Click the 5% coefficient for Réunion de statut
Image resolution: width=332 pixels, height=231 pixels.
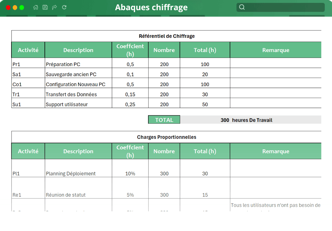(130, 195)
